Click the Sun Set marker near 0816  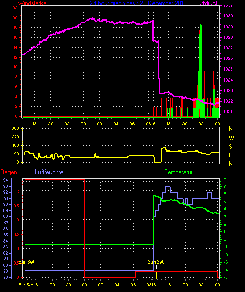click(156, 262)
